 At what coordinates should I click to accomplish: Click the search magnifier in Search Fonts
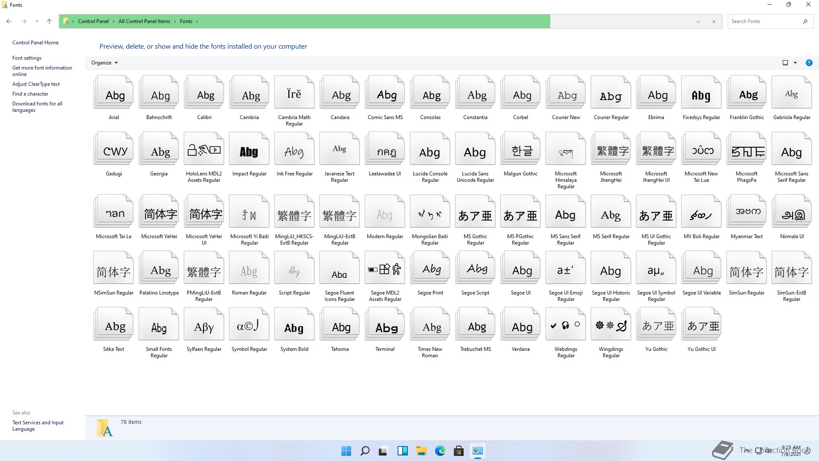click(805, 21)
